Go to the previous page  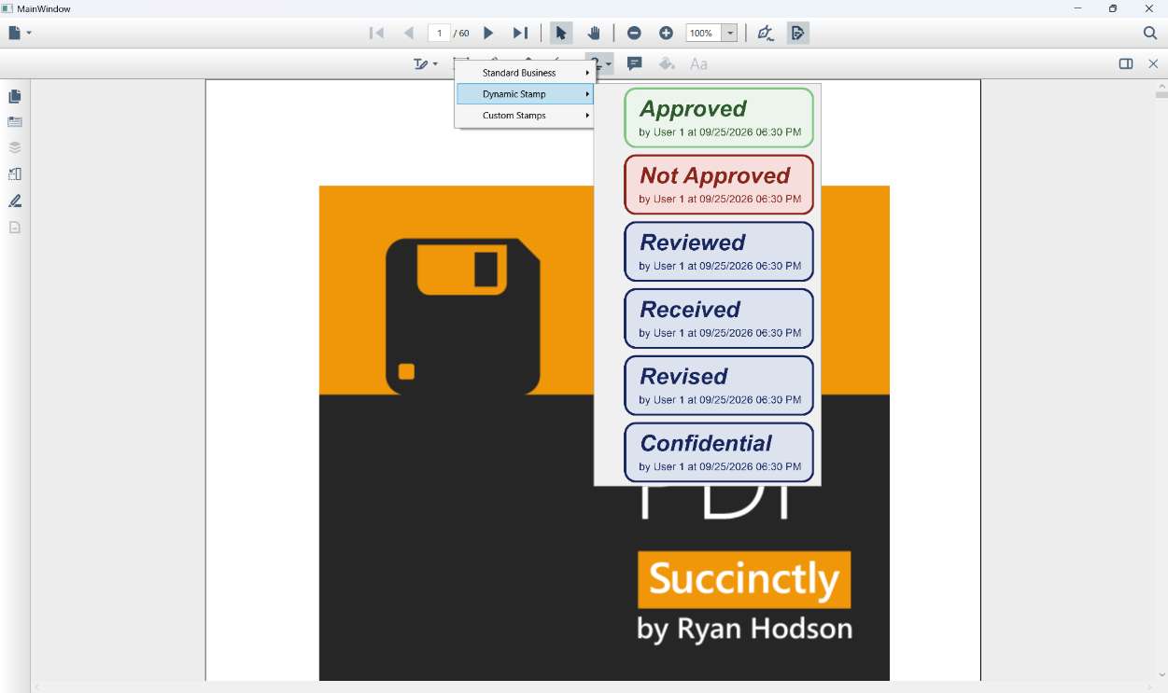tap(408, 33)
